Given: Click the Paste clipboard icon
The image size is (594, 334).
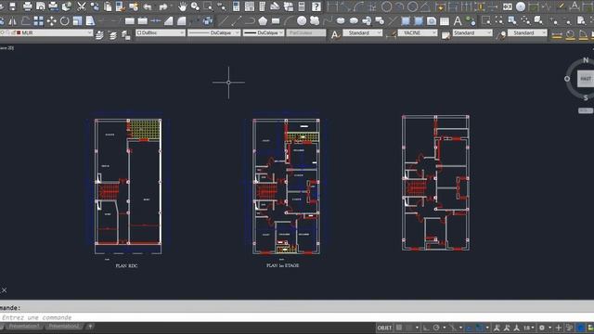Looking at the screenshot, I should 108,6.
